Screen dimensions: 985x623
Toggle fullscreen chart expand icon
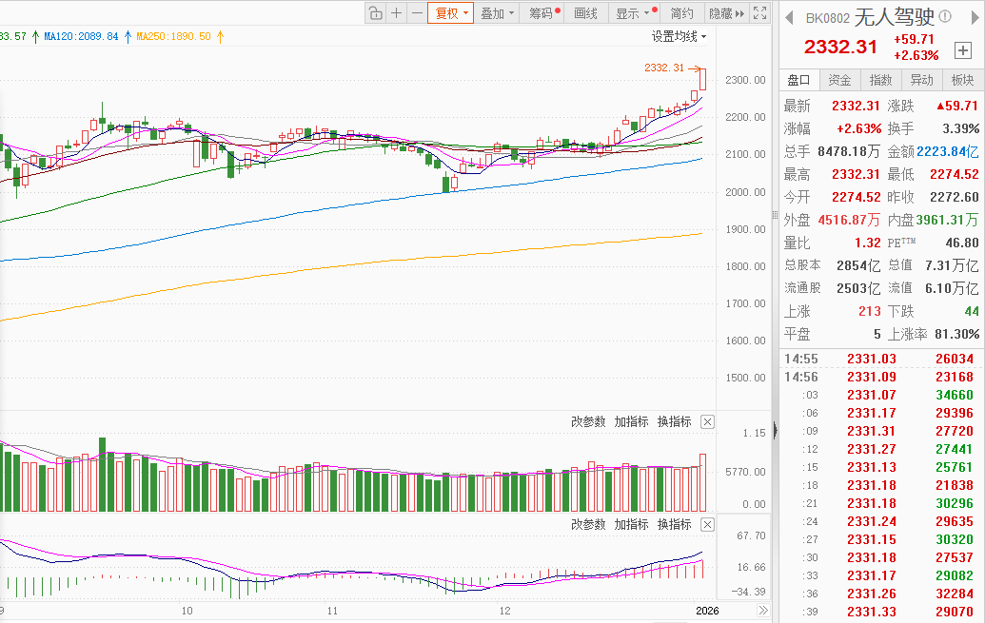click(759, 13)
